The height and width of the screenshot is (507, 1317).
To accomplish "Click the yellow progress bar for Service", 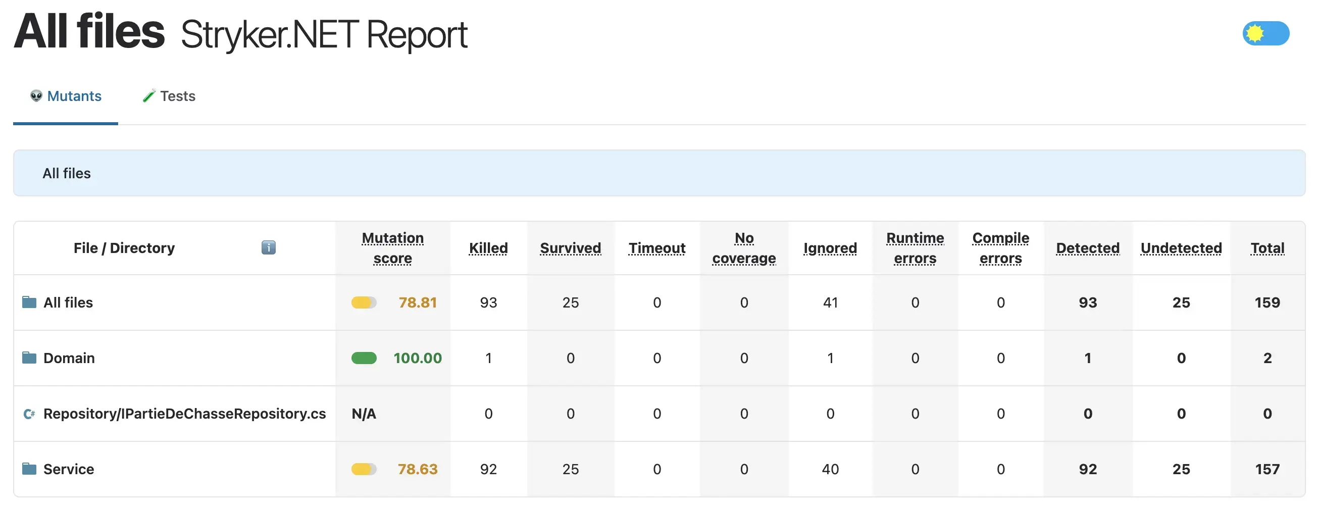I will point(364,469).
